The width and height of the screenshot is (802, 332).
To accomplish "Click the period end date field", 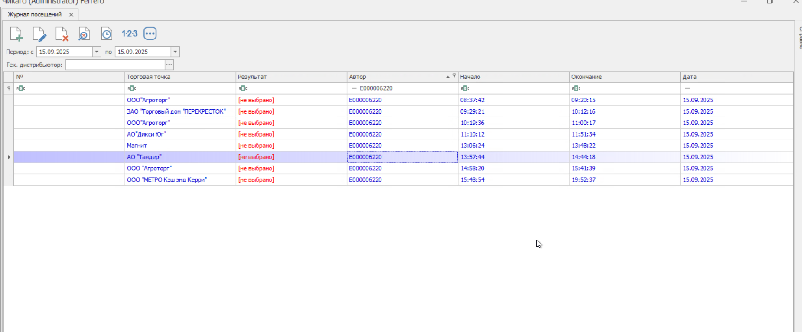I will tap(143, 52).
